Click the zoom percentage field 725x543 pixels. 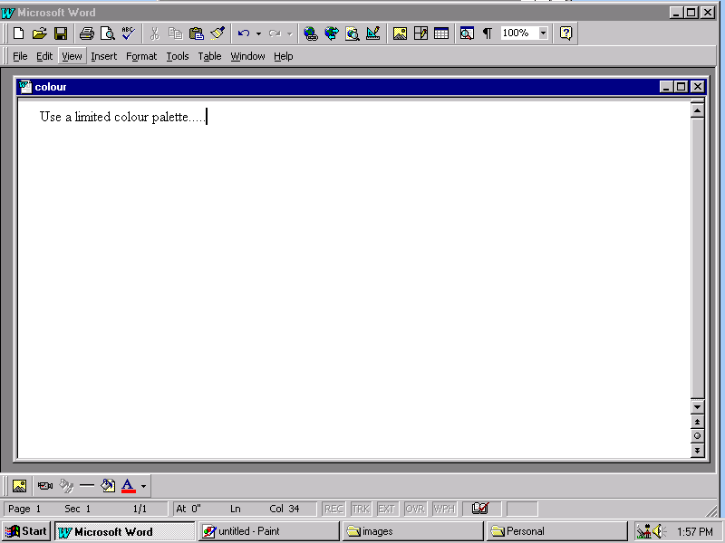[x=519, y=33]
